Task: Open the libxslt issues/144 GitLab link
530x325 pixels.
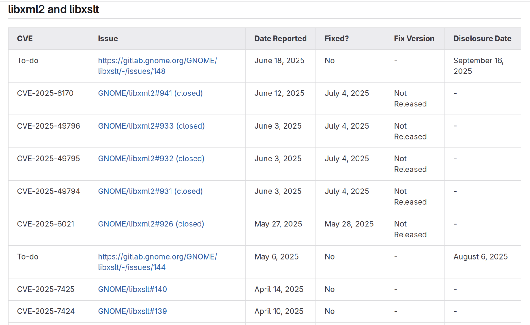Action: coord(157,262)
